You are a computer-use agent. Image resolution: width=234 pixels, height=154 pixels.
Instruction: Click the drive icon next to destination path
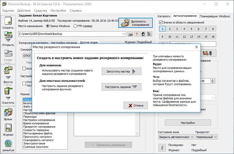coord(130,34)
